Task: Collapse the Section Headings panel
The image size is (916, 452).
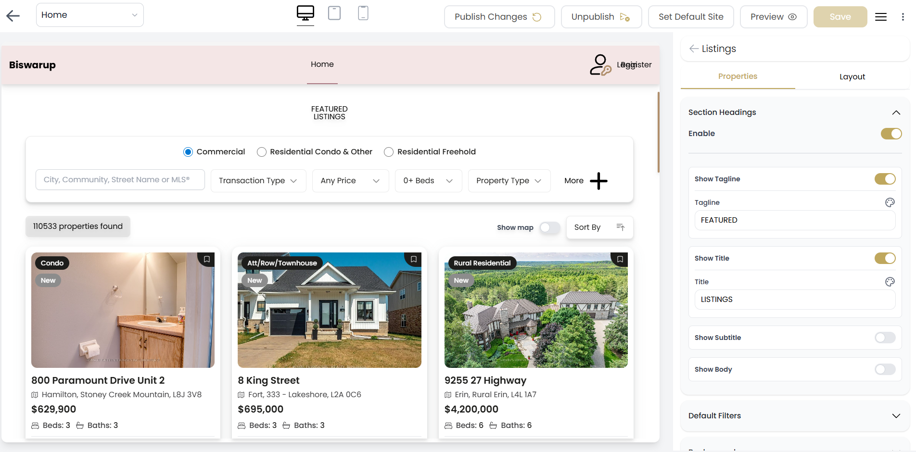Action: point(896,112)
